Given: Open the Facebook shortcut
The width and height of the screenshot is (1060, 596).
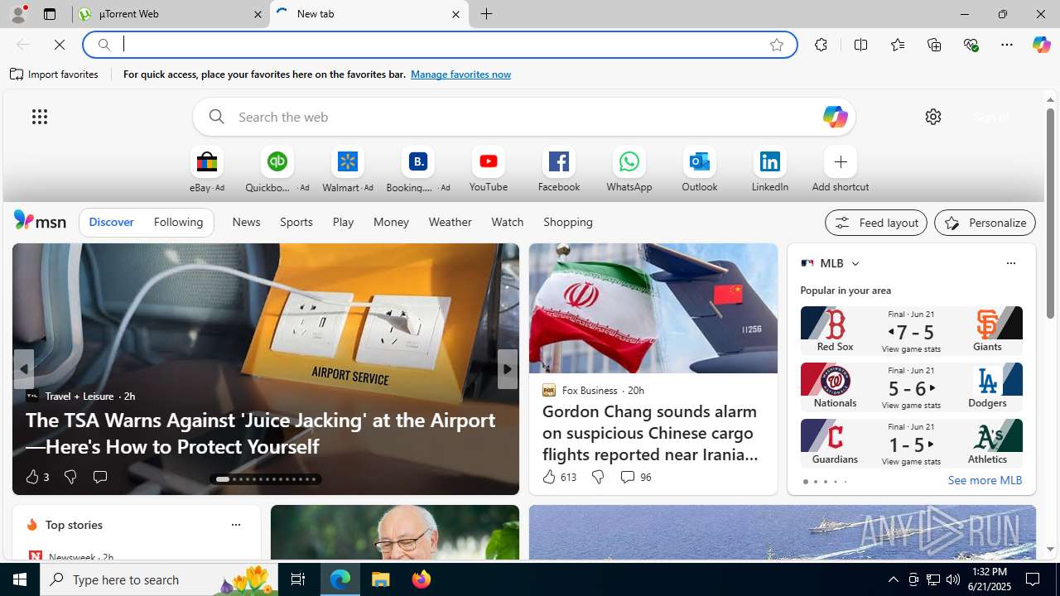Looking at the screenshot, I should point(559,170).
